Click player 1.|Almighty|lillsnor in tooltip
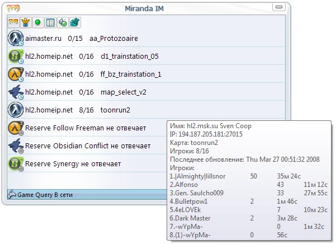The image size is (336, 244). (197, 176)
